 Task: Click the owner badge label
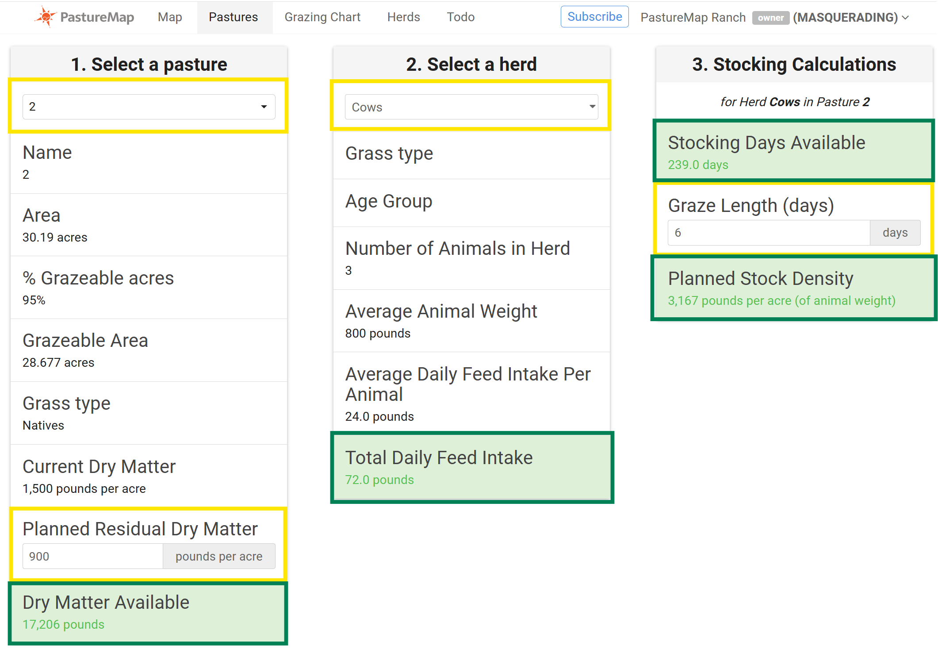tap(770, 18)
